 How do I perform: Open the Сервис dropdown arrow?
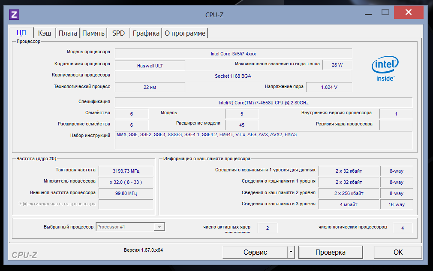(291, 252)
